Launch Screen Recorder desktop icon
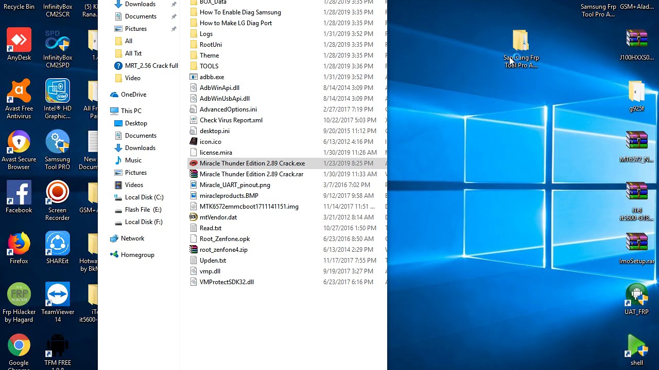The image size is (659, 370). point(58,201)
